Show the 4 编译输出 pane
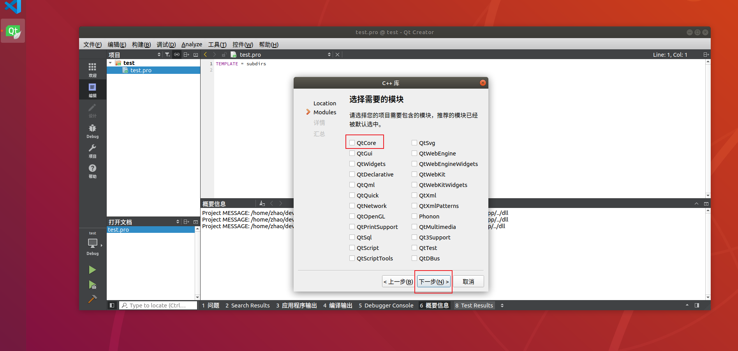 338,306
